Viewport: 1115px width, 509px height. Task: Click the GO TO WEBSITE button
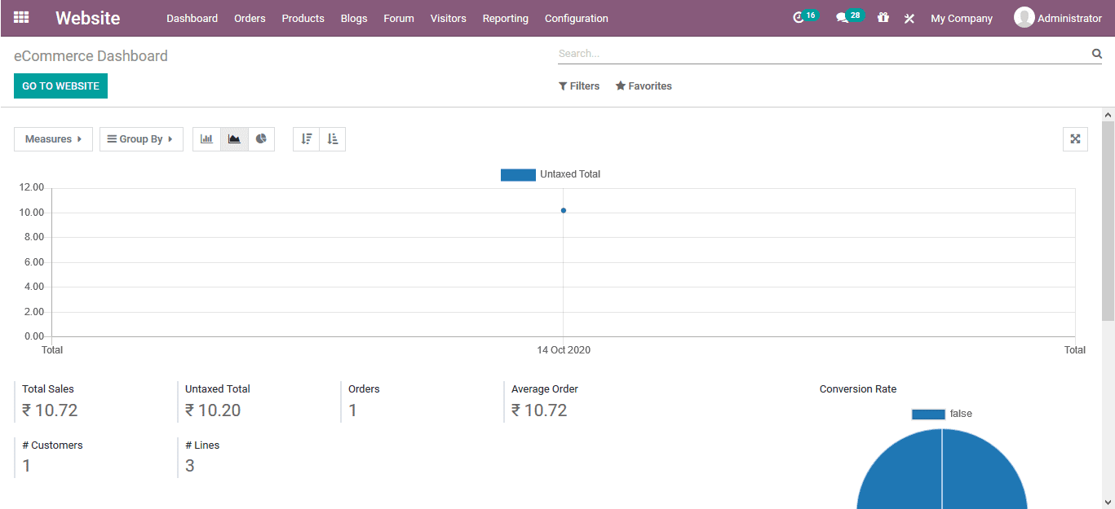tap(60, 86)
